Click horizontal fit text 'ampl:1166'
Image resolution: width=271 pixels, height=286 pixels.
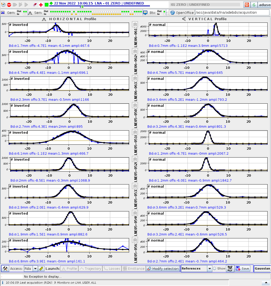(x=80, y=100)
